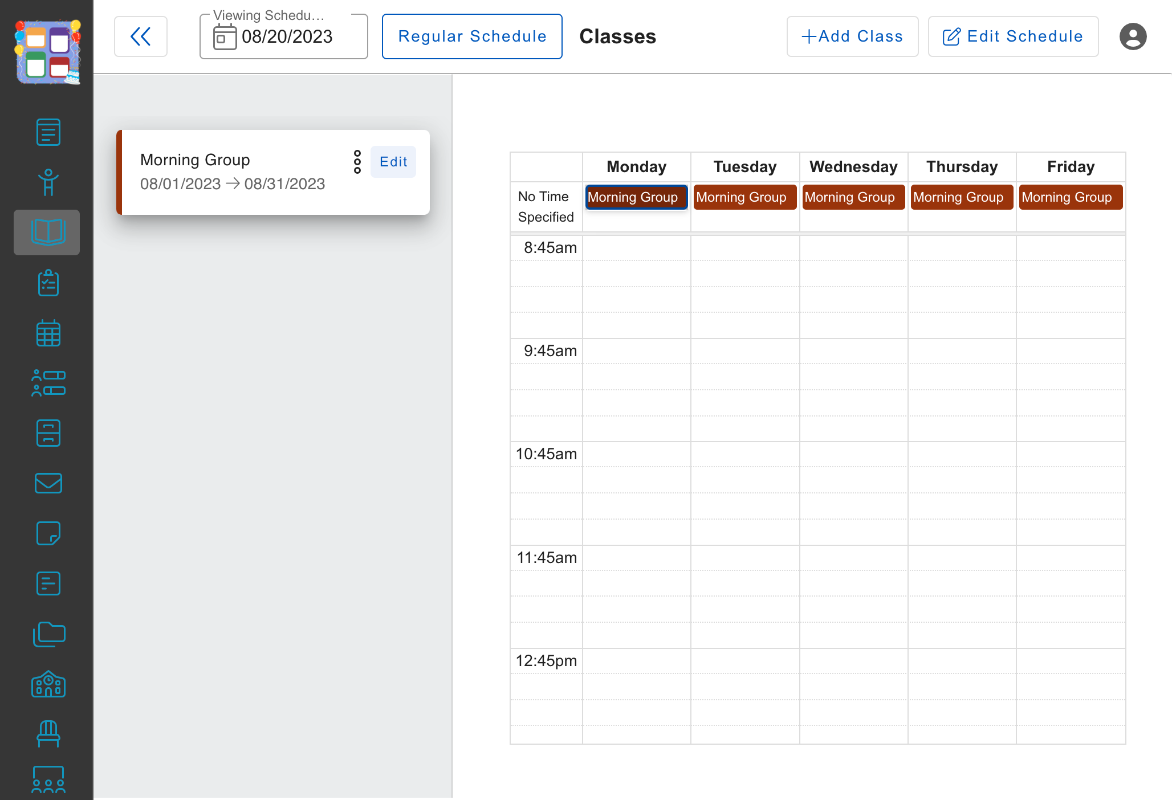1172x800 pixels.
Task: Open the classroom audience sidebar icon
Action: (x=48, y=779)
